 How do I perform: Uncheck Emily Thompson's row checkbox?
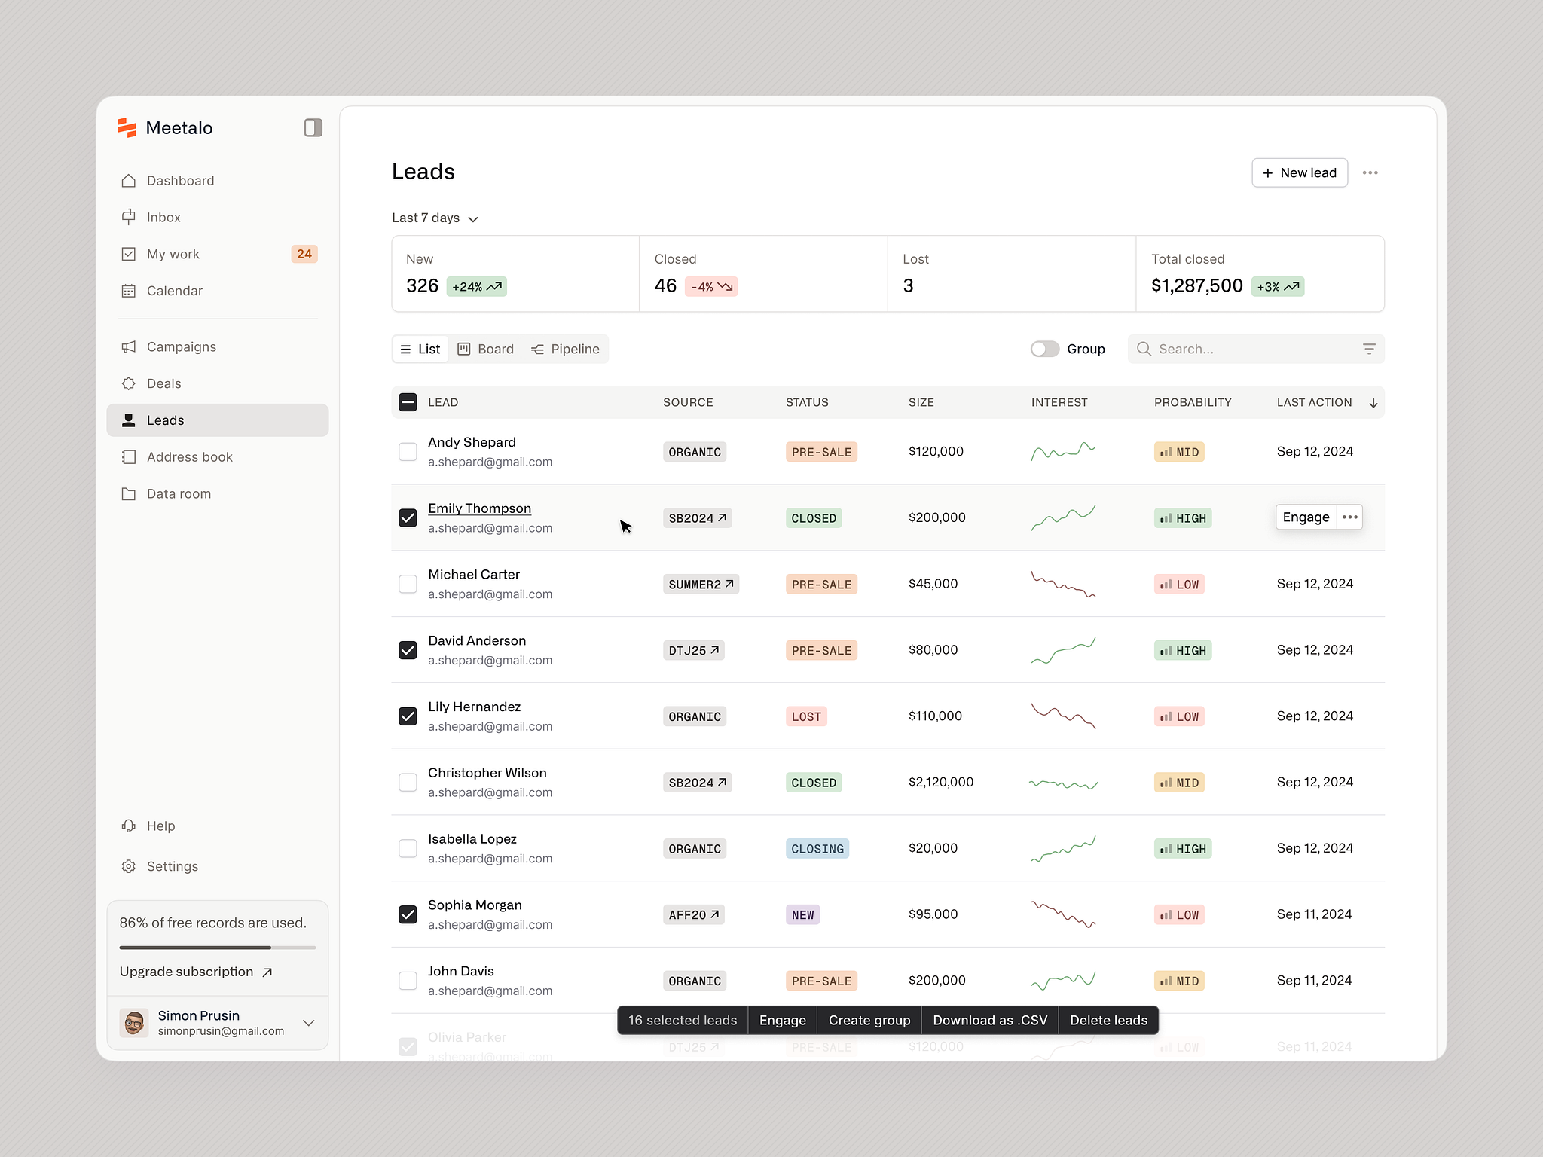[x=408, y=517]
